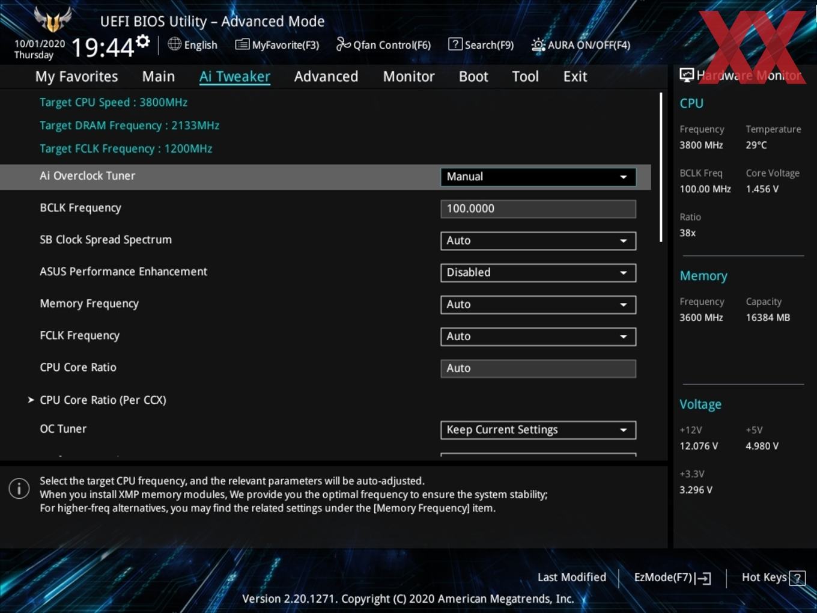The width and height of the screenshot is (817, 613).
Task: Click the Last Modified button
Action: point(571,578)
